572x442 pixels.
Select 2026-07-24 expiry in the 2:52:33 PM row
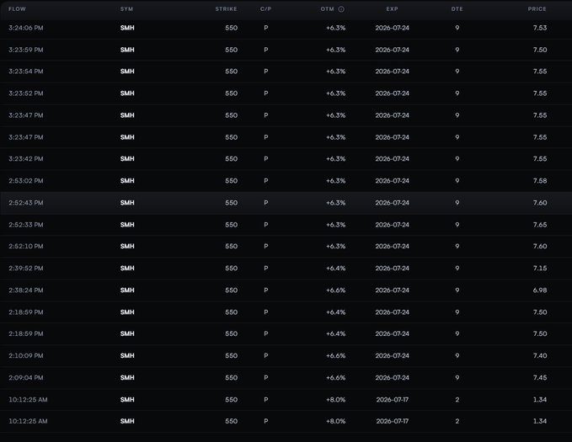[x=393, y=225]
